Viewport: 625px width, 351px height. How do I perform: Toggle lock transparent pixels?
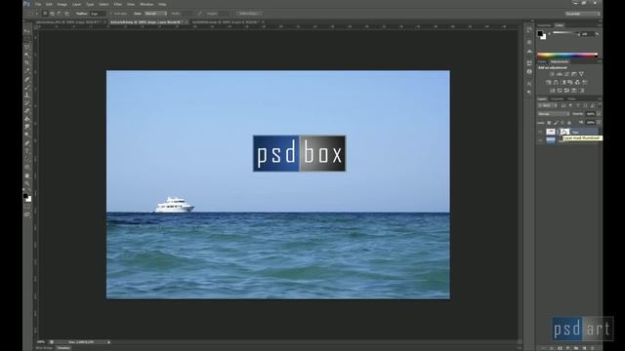click(x=549, y=123)
